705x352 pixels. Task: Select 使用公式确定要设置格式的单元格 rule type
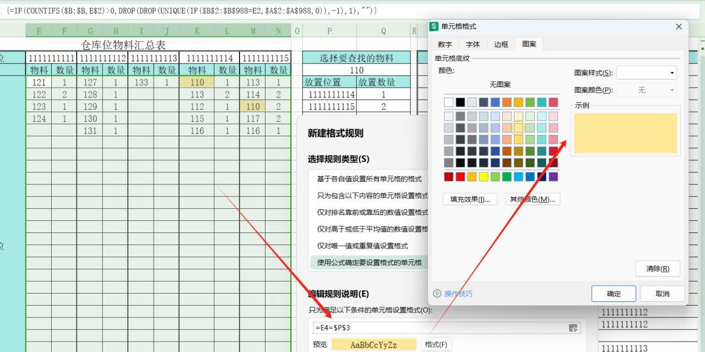369,263
